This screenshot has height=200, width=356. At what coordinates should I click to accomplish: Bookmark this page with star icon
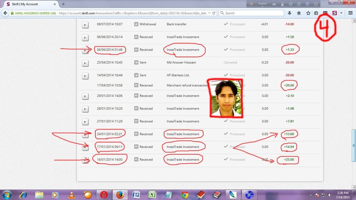[308, 13]
